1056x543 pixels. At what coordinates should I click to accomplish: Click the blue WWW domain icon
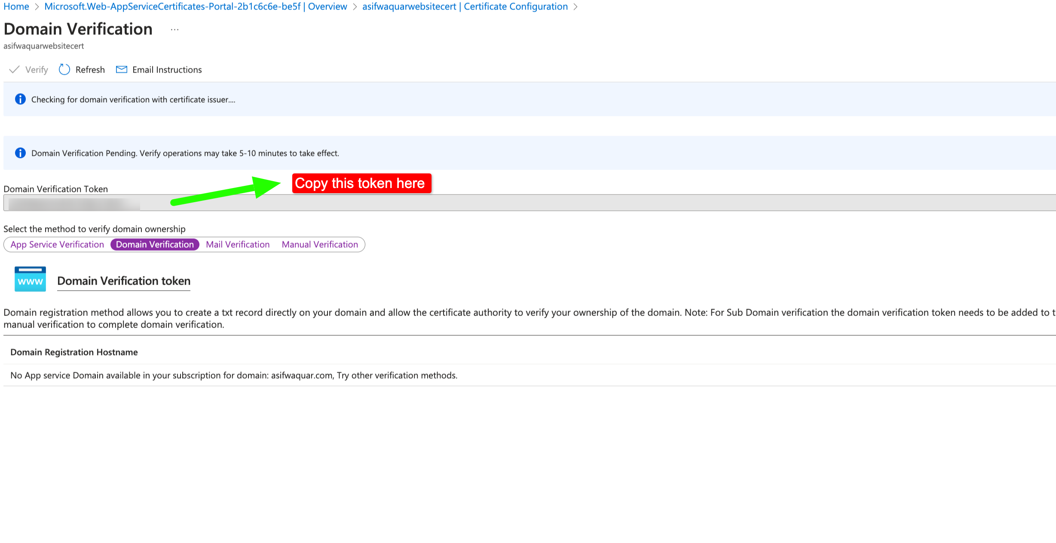point(30,279)
